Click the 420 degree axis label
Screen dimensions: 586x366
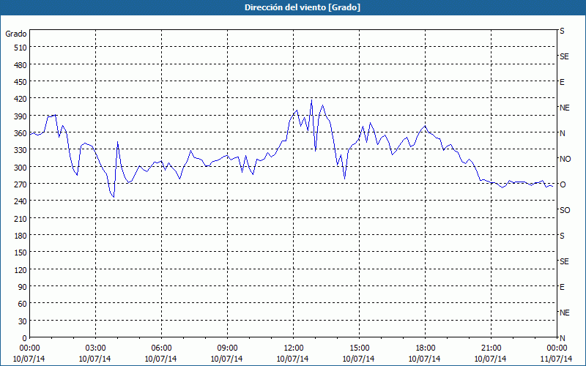21,99
